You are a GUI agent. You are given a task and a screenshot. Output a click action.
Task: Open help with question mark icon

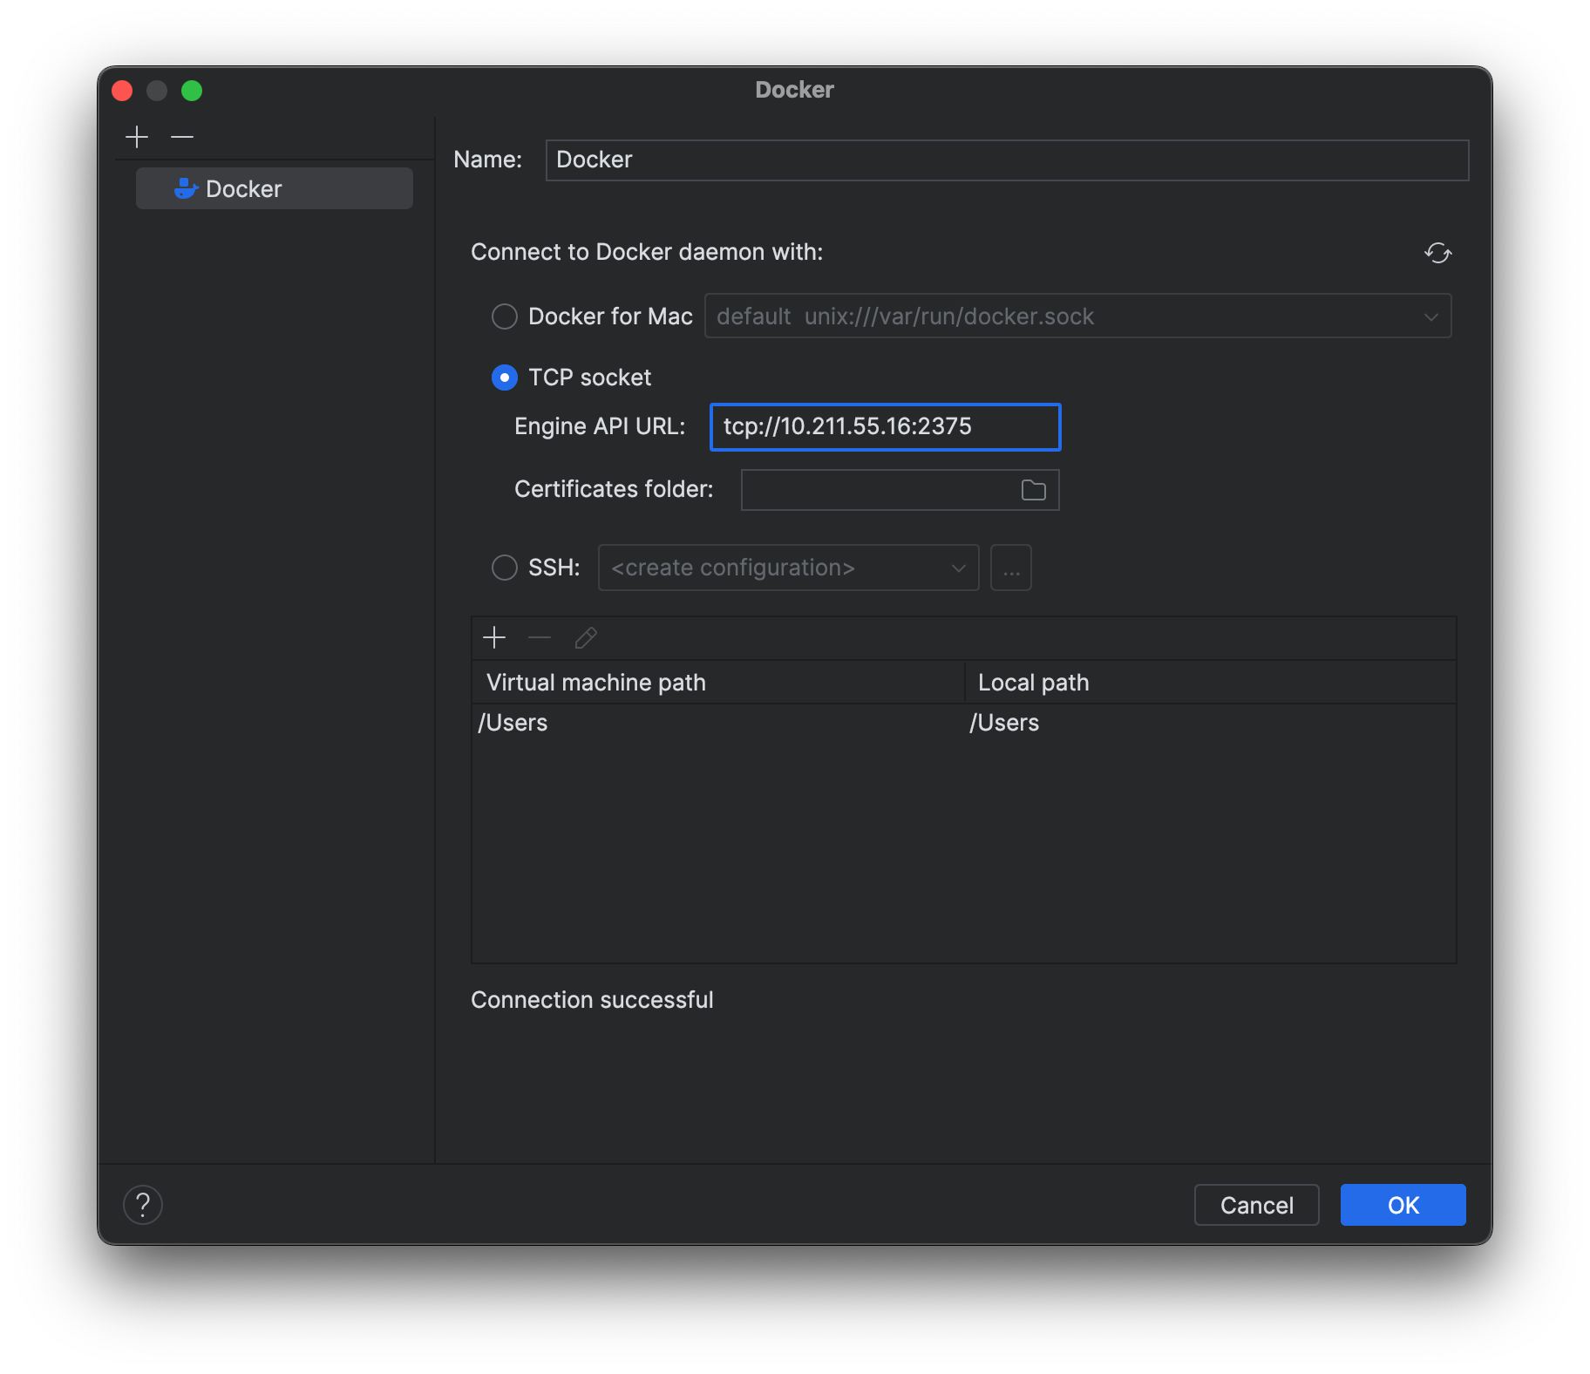click(x=143, y=1205)
